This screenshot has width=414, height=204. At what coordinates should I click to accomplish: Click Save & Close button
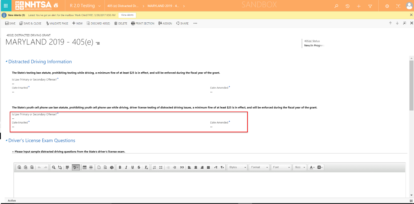pyautogui.click(x=30, y=23)
